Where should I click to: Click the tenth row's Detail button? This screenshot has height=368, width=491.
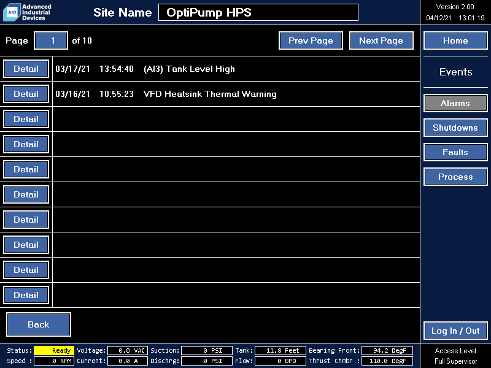tap(26, 295)
